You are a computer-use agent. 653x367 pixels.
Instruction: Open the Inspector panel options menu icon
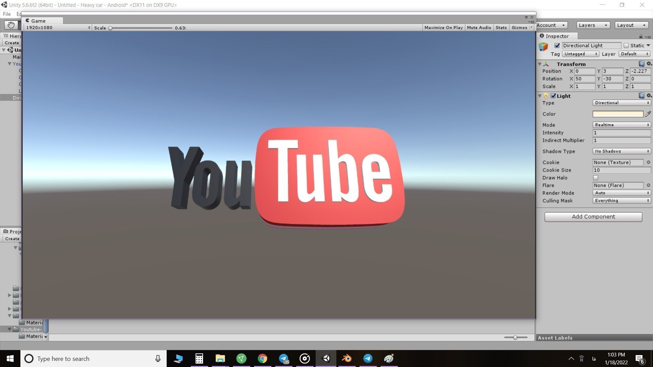tap(648, 37)
